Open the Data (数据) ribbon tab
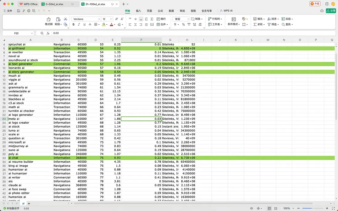 [171, 11]
